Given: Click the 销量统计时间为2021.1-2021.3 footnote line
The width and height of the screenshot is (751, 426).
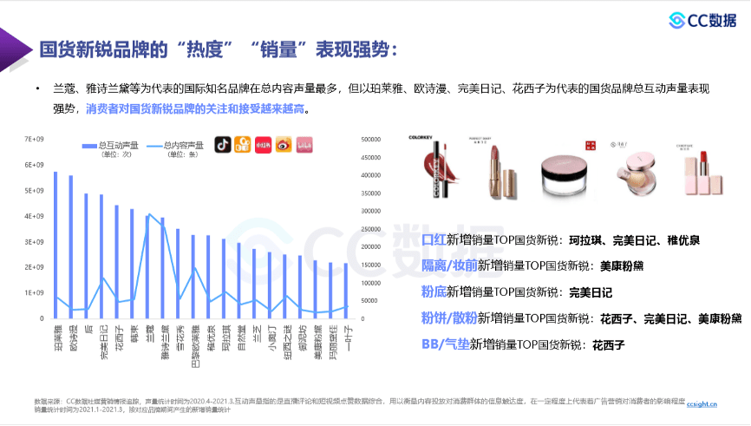Looking at the screenshot, I should click(x=132, y=410).
